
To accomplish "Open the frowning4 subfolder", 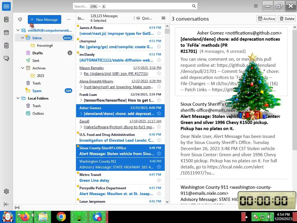I will [44, 46].
